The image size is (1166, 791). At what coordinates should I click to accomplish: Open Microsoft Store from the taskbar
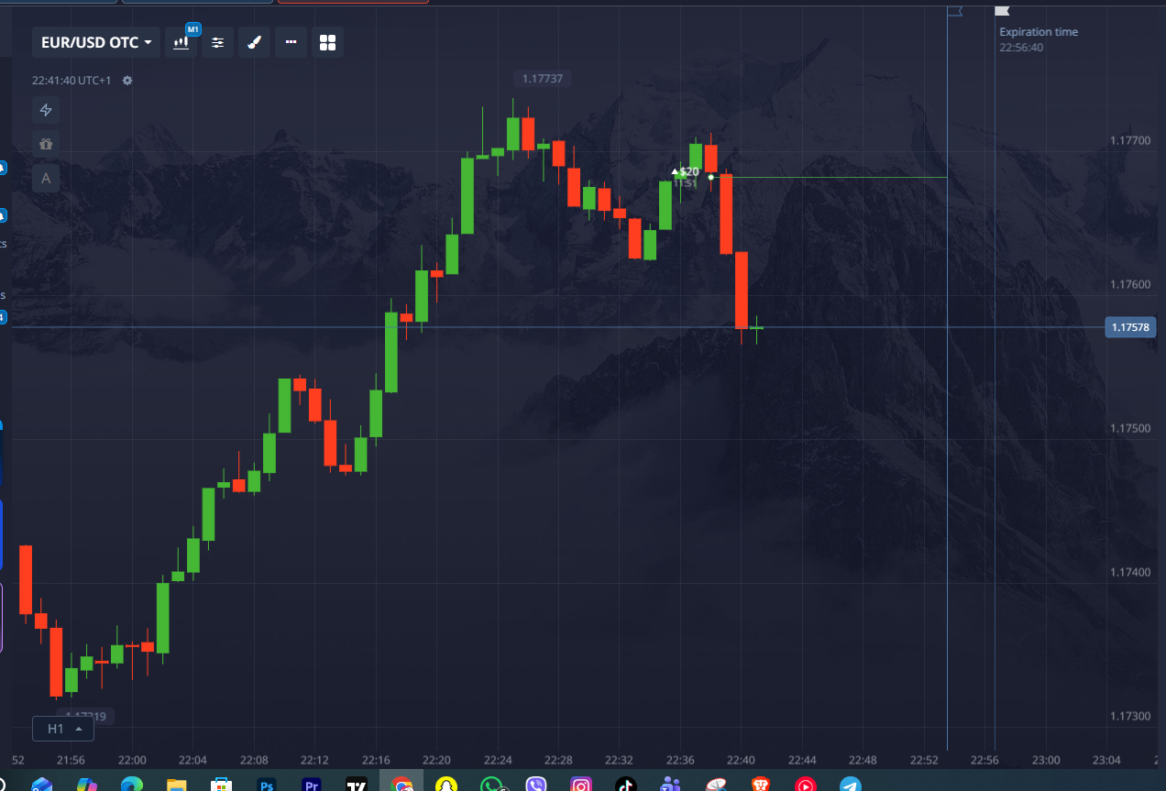tap(222, 785)
